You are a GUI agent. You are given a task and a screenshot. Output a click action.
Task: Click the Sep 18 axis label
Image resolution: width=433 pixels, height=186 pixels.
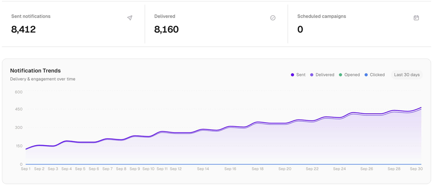258,169
